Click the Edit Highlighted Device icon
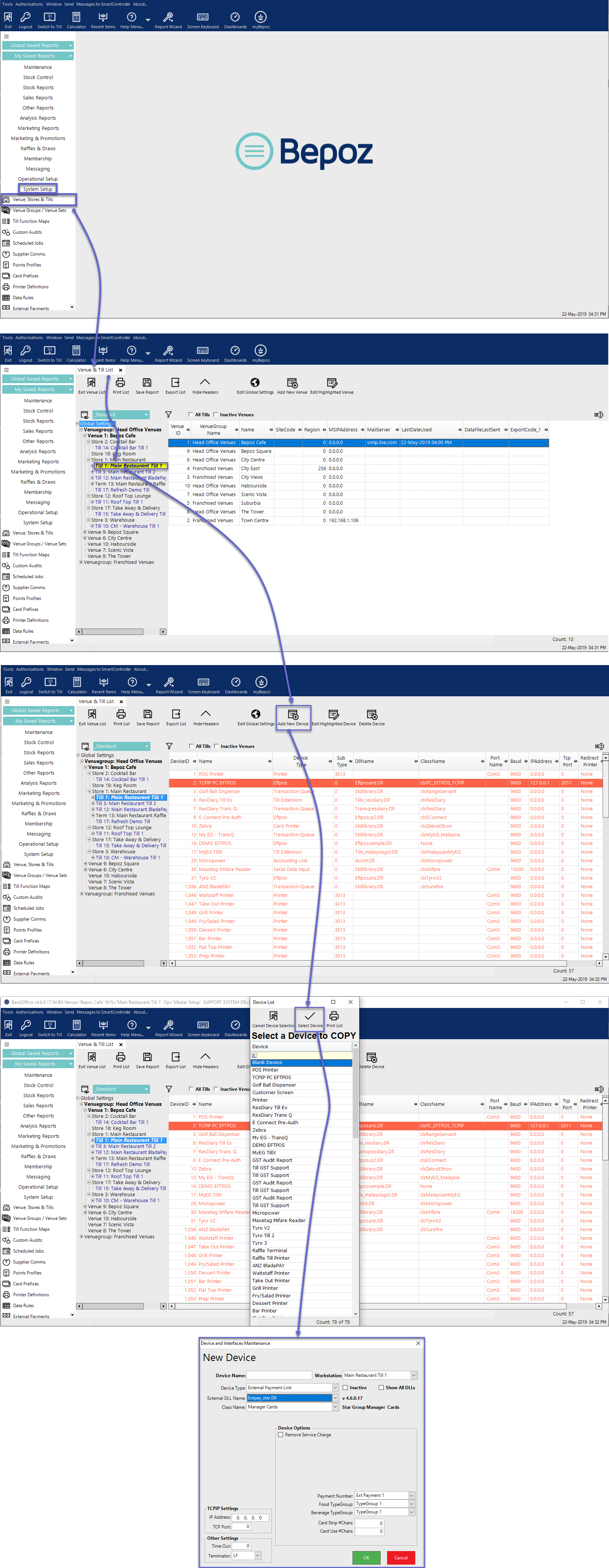Viewport: 609px width, 1568px height. coord(333,715)
